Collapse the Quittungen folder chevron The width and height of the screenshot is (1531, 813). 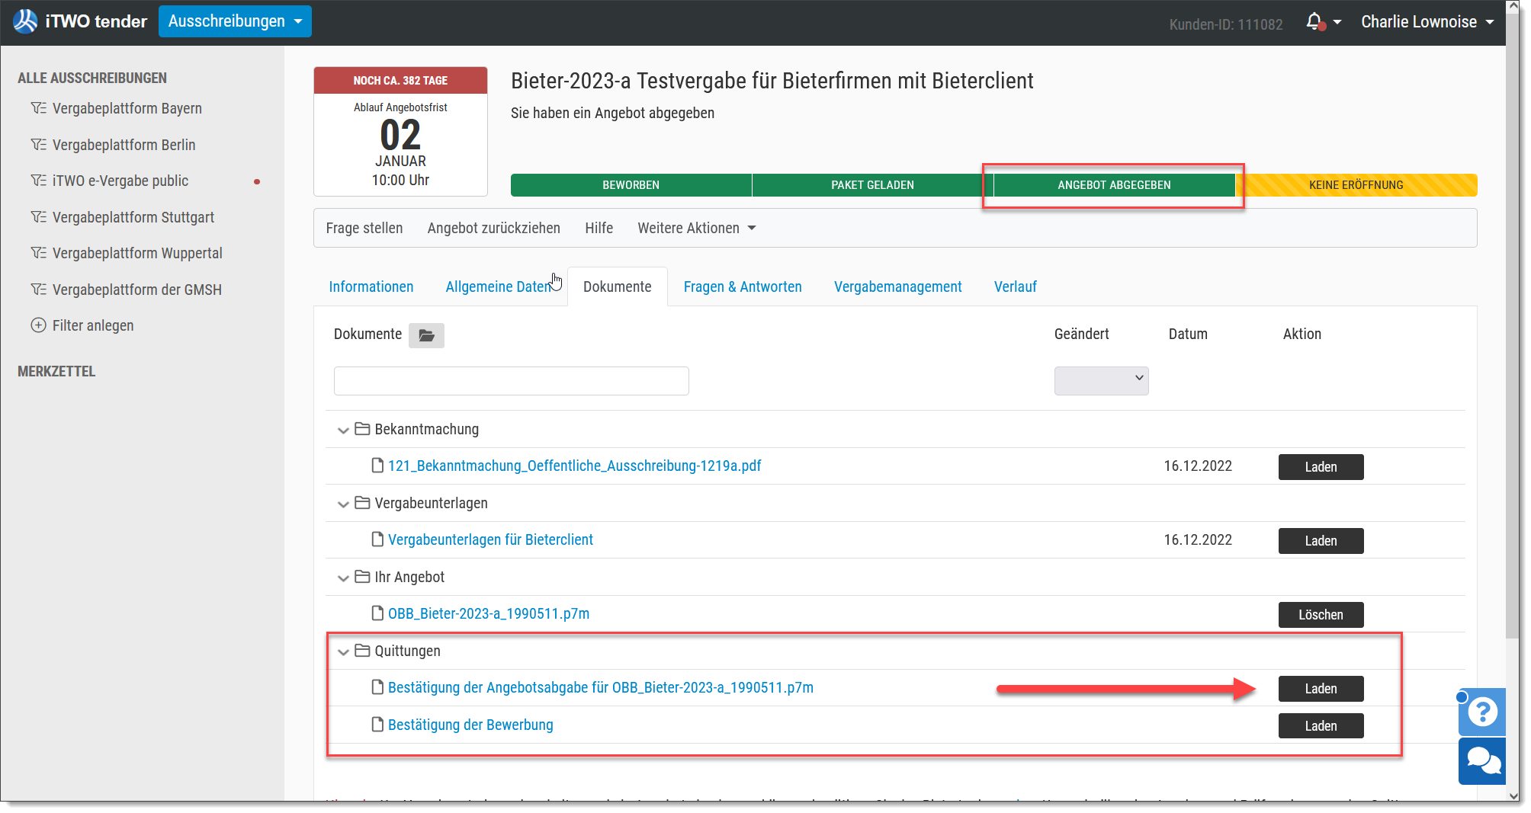click(343, 651)
